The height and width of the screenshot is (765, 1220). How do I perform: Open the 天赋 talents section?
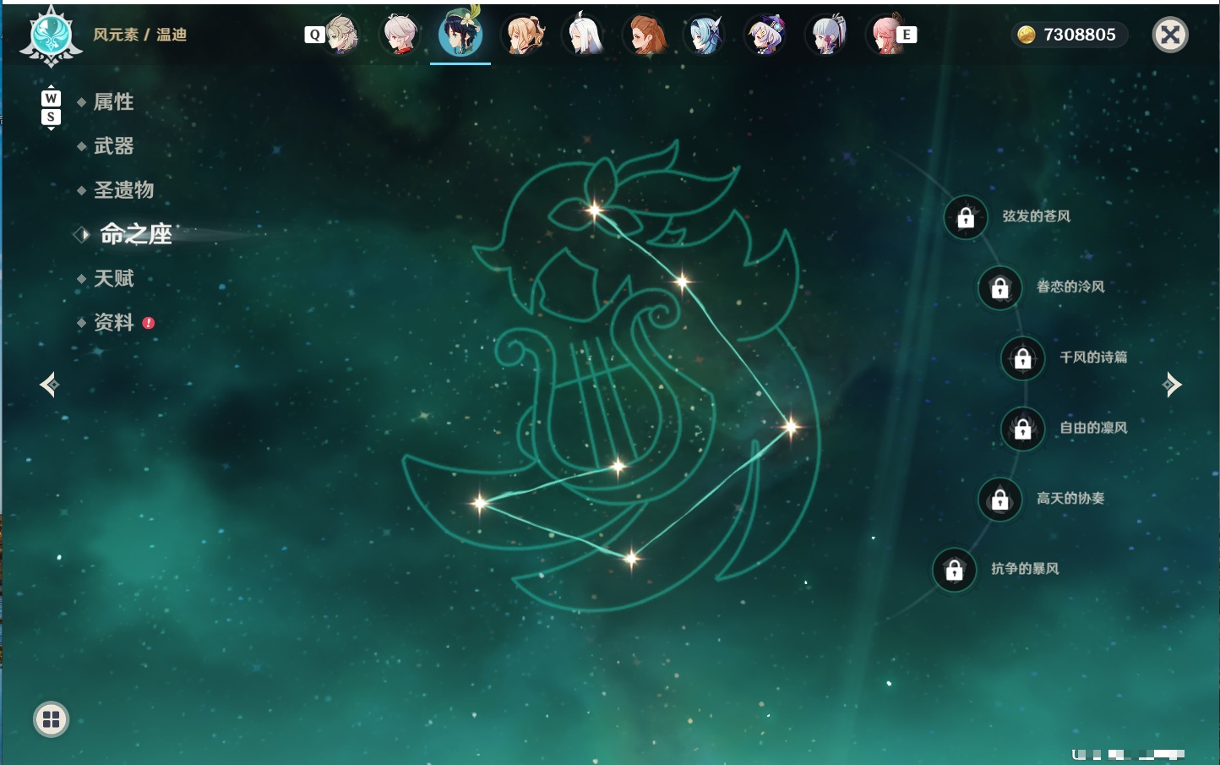pyautogui.click(x=113, y=278)
